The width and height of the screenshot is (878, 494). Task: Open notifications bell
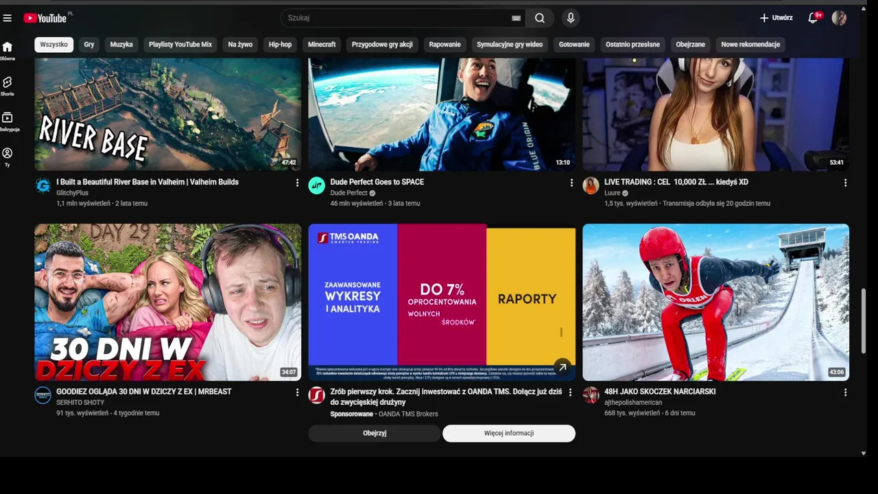coord(814,18)
